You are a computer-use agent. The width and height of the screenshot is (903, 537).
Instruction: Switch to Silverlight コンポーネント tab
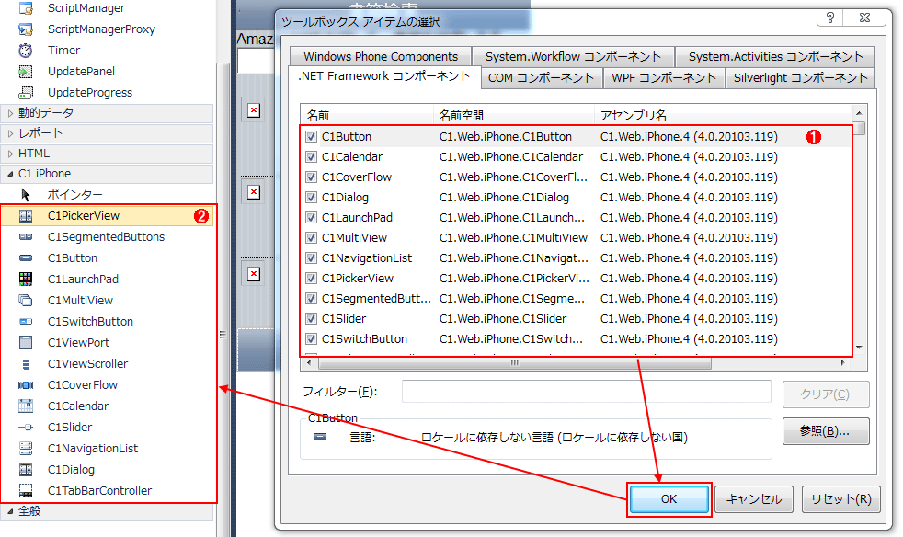click(801, 78)
